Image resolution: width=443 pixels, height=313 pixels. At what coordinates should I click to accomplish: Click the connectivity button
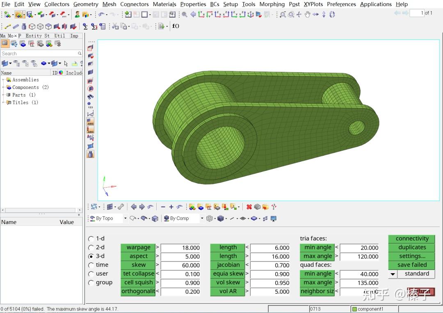(x=412, y=238)
